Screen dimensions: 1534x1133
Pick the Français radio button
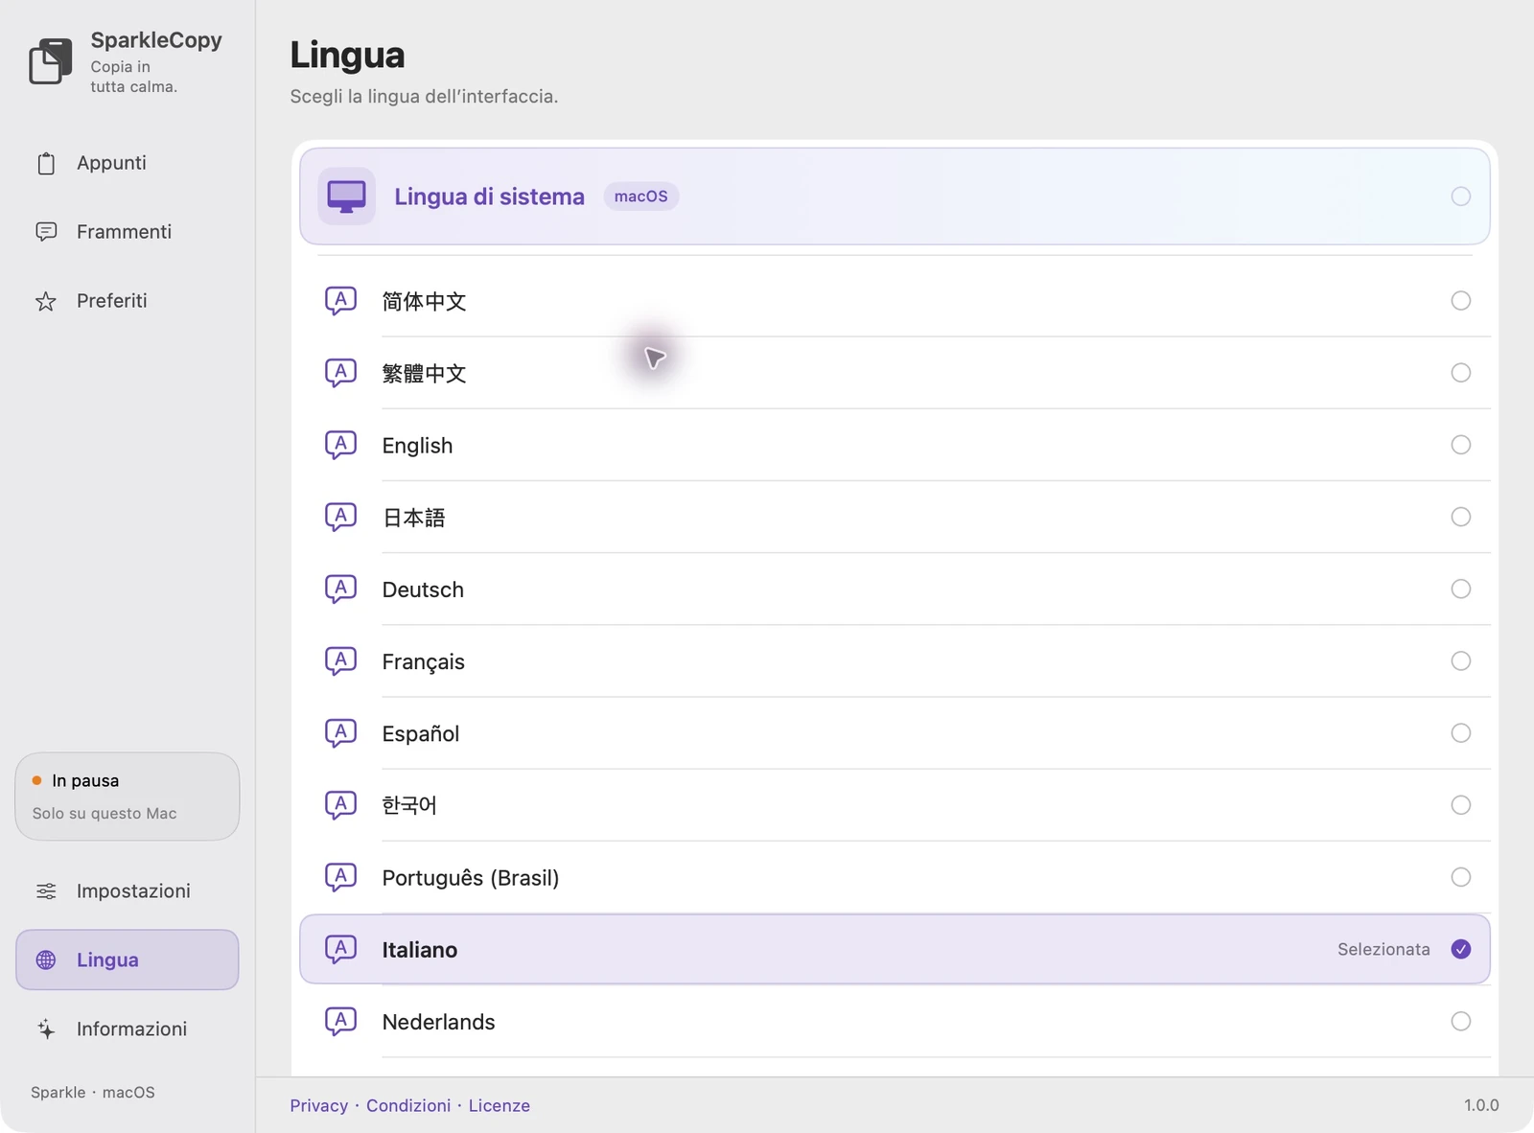tap(1460, 660)
